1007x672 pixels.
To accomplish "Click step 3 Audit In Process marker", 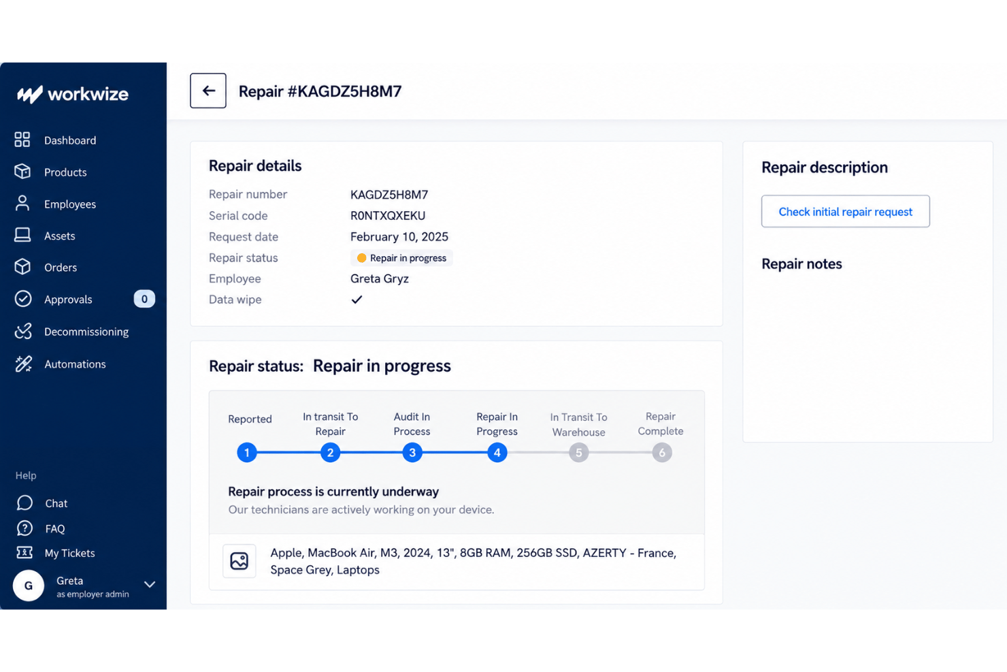I will pos(412,452).
